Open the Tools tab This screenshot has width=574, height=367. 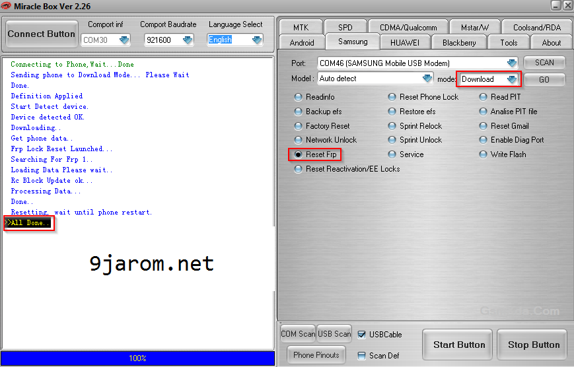pyautogui.click(x=509, y=42)
